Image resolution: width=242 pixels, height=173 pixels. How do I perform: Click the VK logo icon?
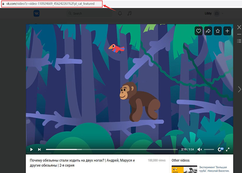coord(36,13)
